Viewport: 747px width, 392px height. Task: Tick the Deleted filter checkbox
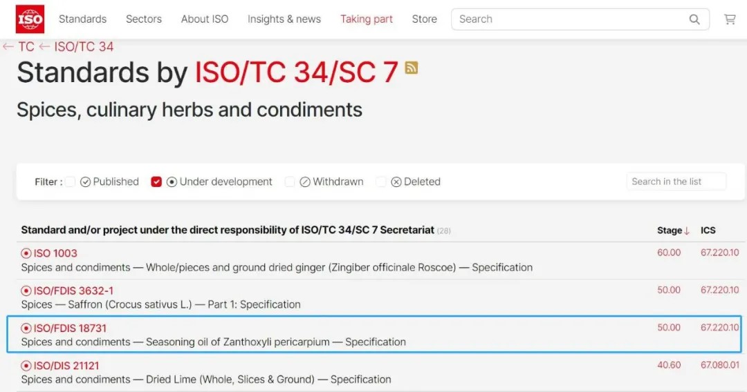[380, 182]
